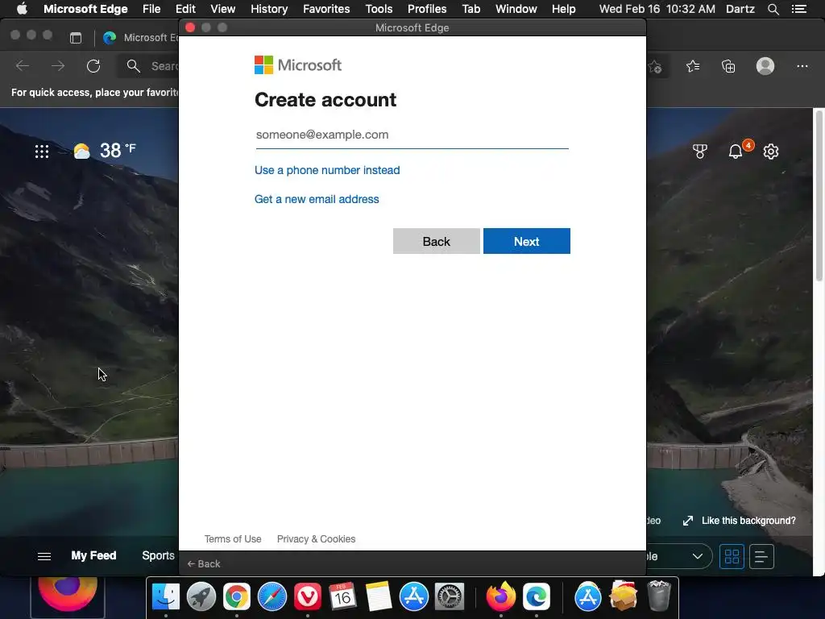The height and width of the screenshot is (619, 825).
Task: Click the gray Back button beside Next
Action: (436, 241)
